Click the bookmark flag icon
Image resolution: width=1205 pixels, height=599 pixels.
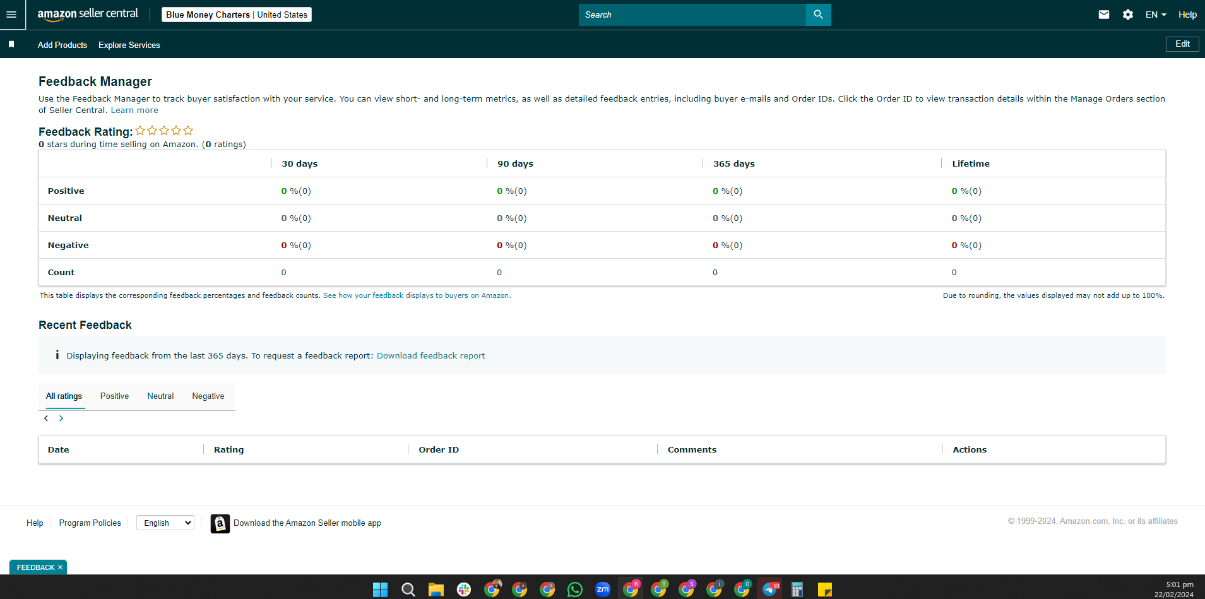pyautogui.click(x=11, y=45)
